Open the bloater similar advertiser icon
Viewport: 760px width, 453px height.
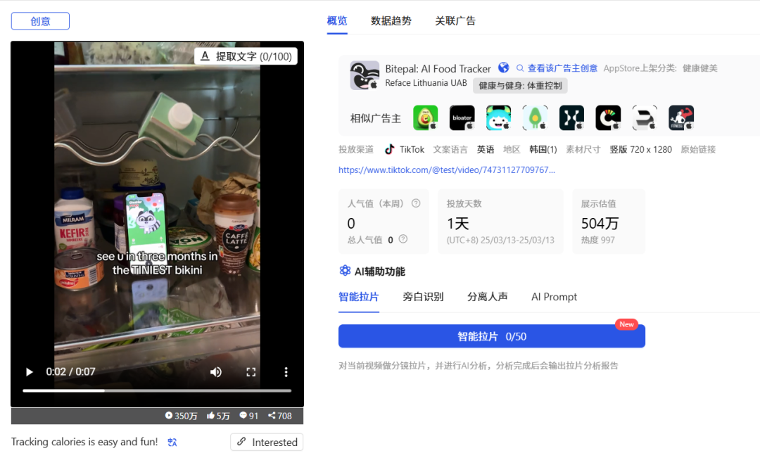click(x=462, y=117)
